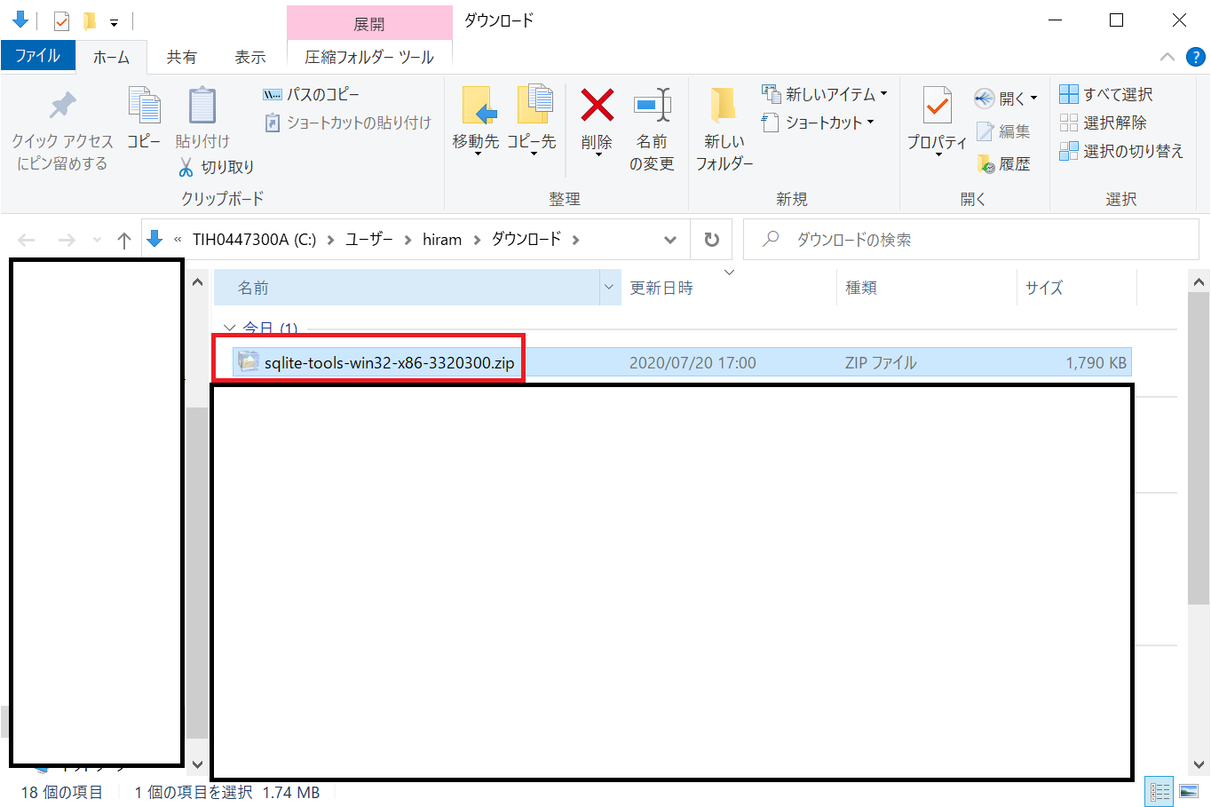Click ダウンロード in the address path
Screen dimensions: 1211x807
526,240
